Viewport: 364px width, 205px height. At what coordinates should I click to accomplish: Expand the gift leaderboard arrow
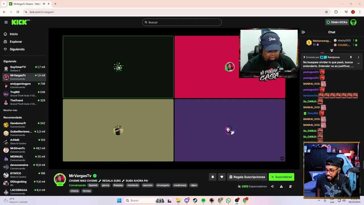pyautogui.click(x=332, y=50)
